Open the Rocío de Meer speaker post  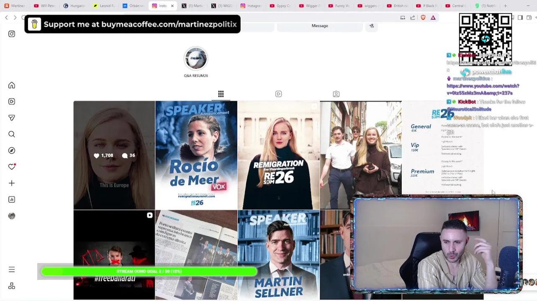(196, 155)
